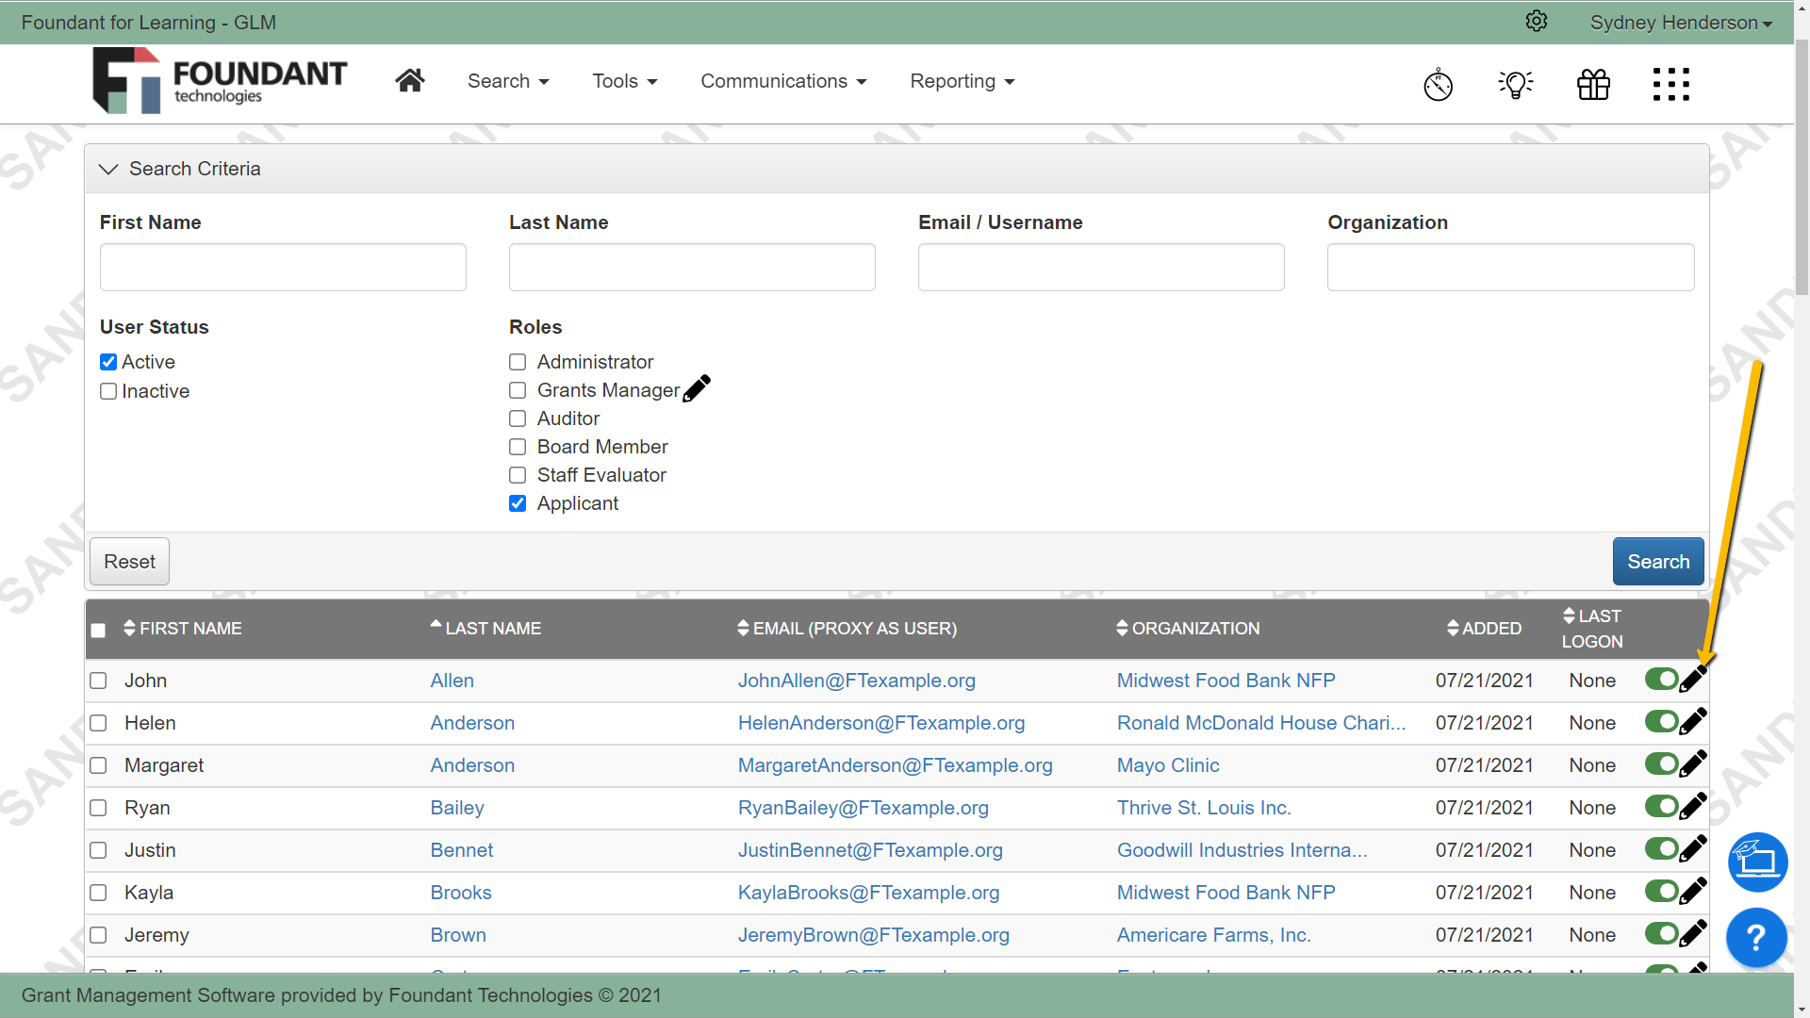Screen dimensions: 1810x1018
Task: Edit the Grants Manager role pencil
Action: [697, 388]
